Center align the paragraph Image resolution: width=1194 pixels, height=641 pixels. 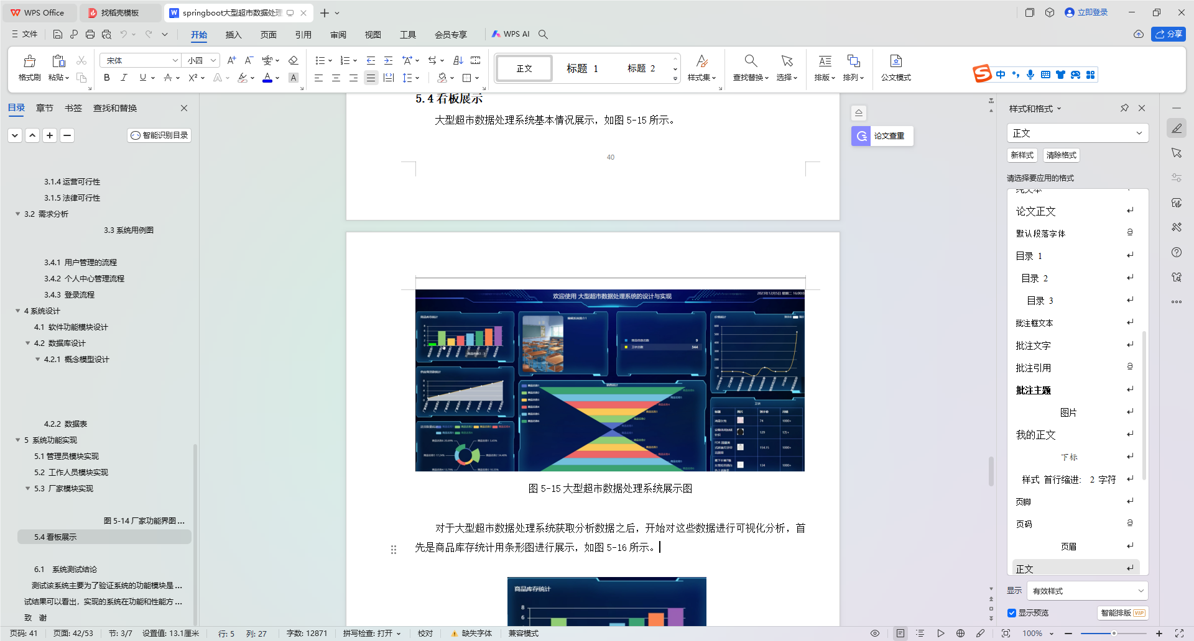pyautogui.click(x=336, y=78)
